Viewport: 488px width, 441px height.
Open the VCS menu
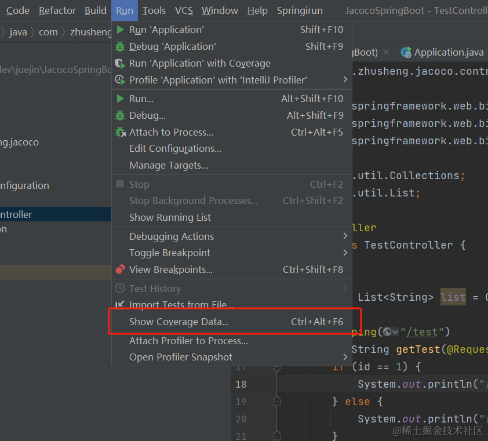[x=184, y=10]
